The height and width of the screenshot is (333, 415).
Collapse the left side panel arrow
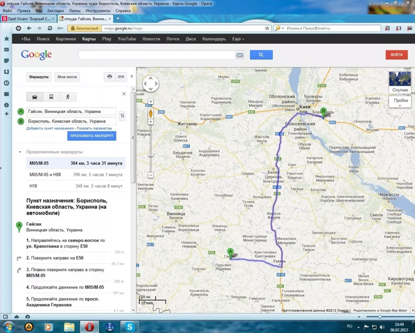[131, 76]
